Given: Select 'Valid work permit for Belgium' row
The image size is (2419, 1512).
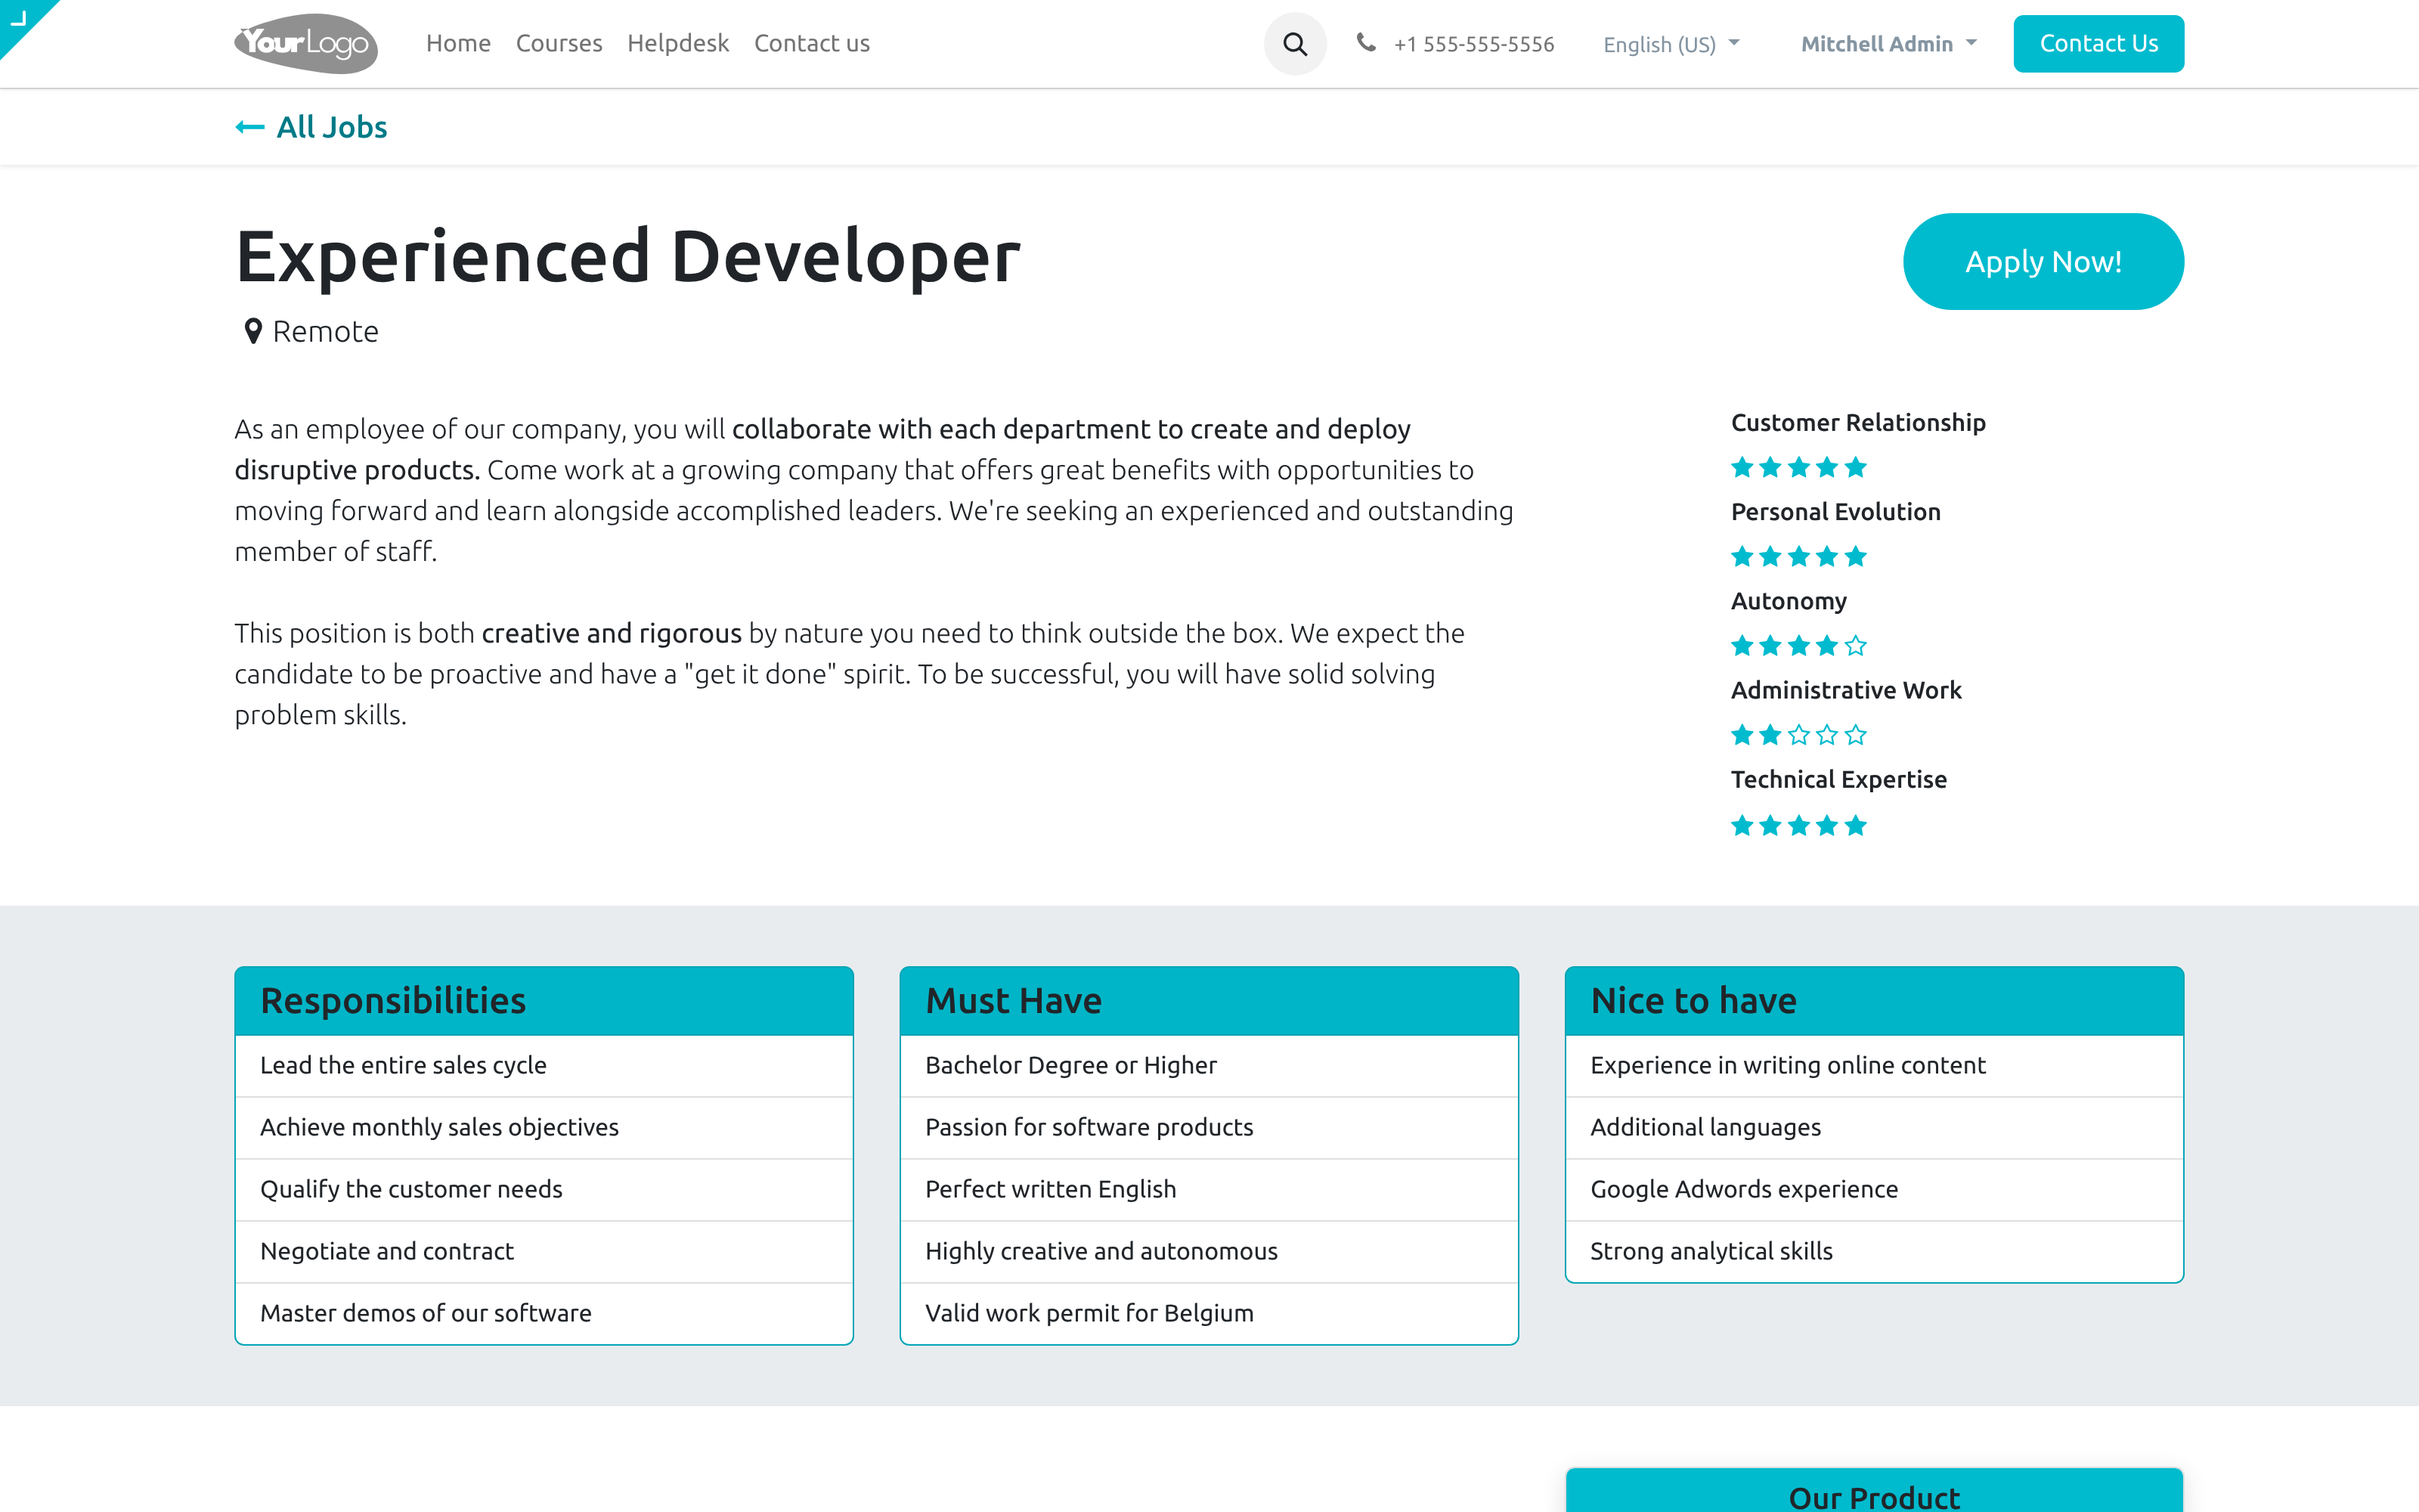Looking at the screenshot, I should (1209, 1314).
